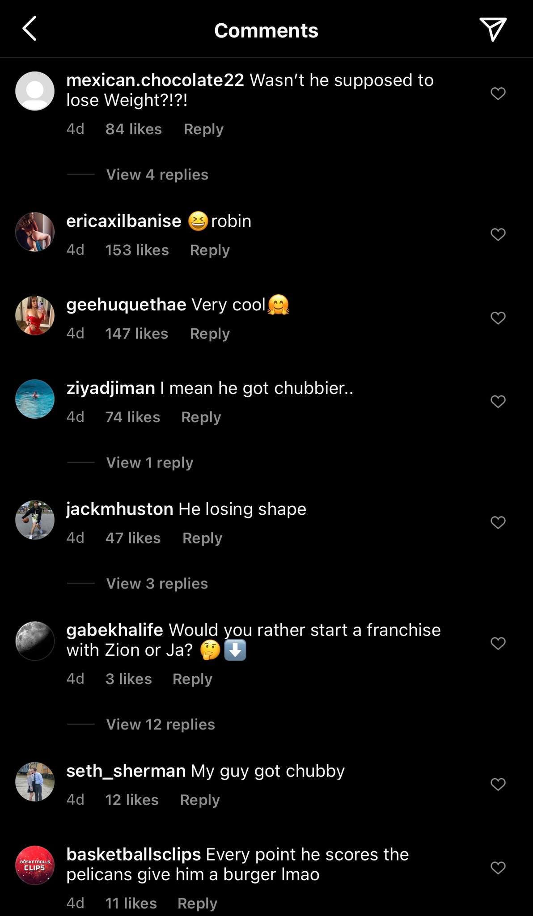
Task: Heart gabekhalife's franchise question comment
Action: click(x=498, y=643)
